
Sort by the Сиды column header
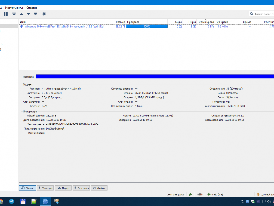[175, 22]
